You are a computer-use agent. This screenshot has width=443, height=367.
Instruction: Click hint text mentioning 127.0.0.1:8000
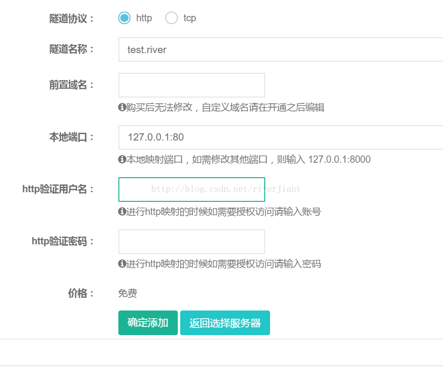pos(248,159)
